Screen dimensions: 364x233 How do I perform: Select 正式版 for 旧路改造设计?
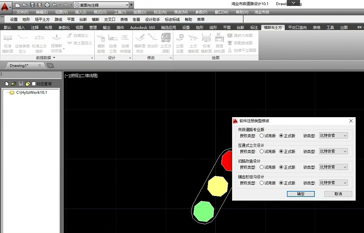coord(287,167)
